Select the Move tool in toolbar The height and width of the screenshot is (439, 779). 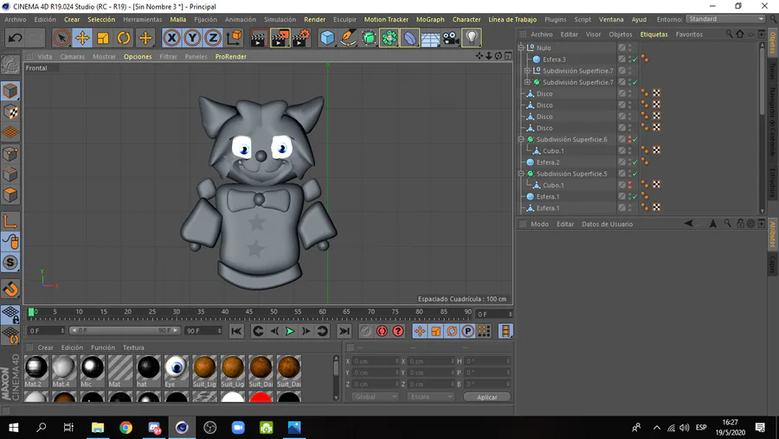pos(82,38)
